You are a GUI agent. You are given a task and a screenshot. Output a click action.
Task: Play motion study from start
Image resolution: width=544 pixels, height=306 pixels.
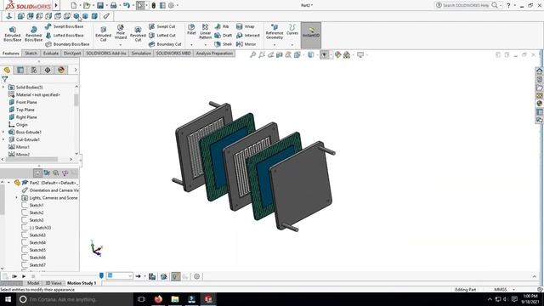pos(14,276)
